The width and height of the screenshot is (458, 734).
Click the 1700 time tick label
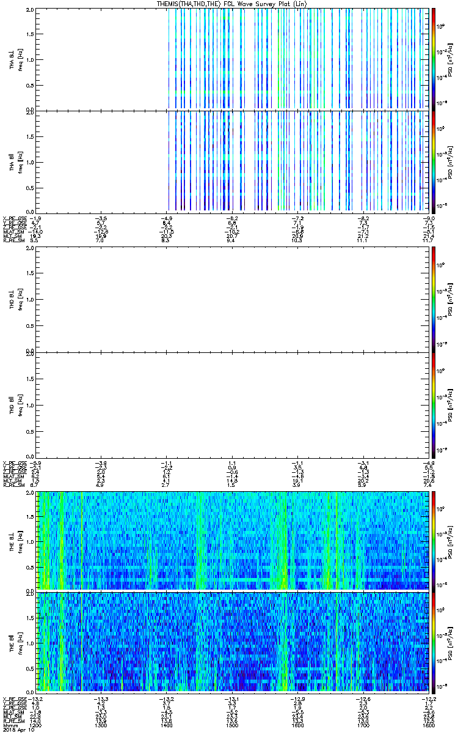click(x=365, y=725)
